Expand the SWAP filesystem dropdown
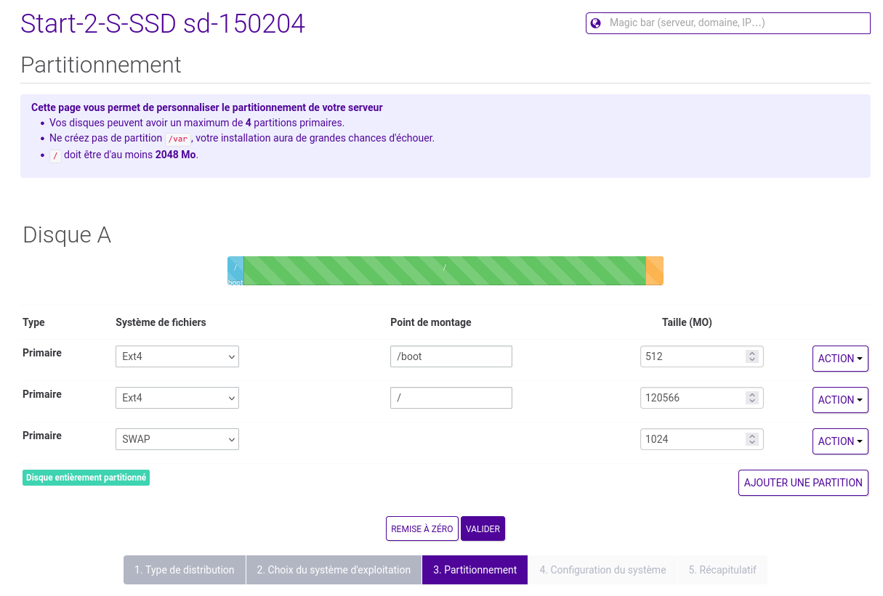 coord(177,439)
